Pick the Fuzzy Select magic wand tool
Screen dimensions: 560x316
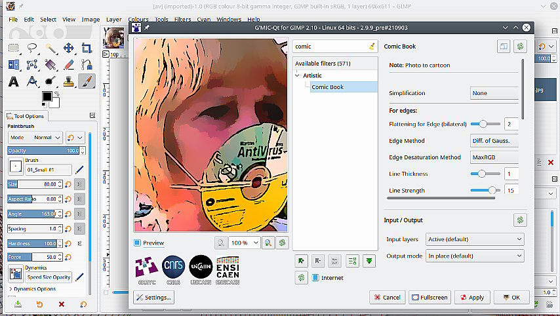(x=50, y=48)
